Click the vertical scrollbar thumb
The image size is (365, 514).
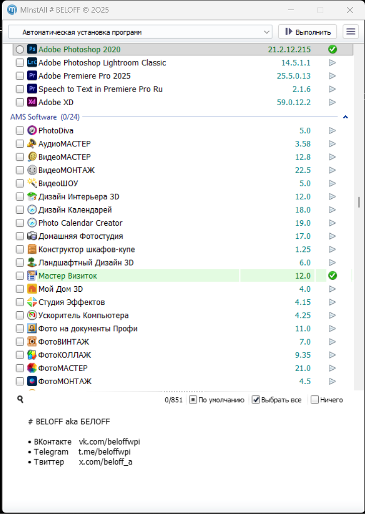pos(358,202)
